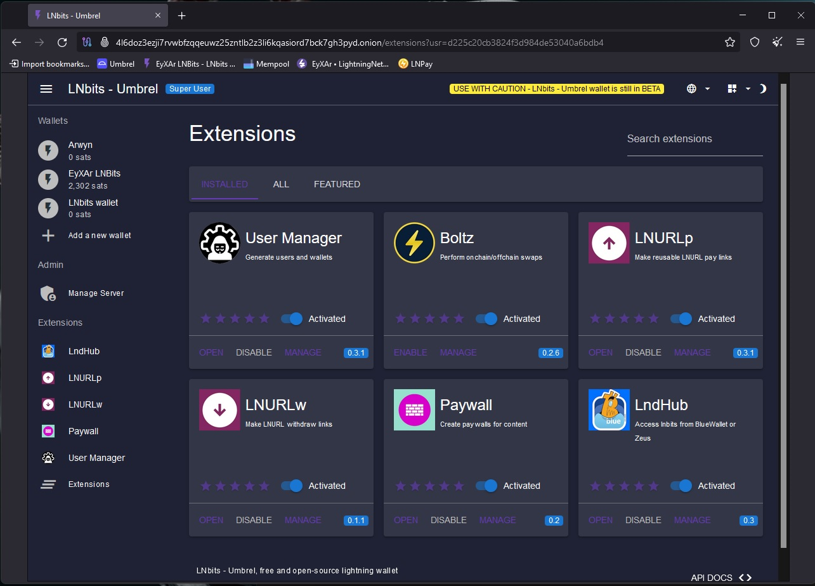Open the browser shield protection icon

pos(755,42)
